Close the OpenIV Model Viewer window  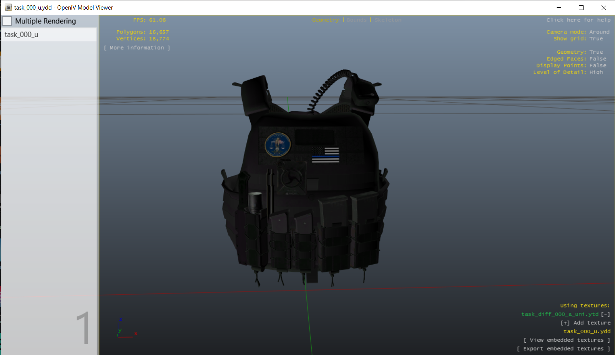click(x=603, y=8)
